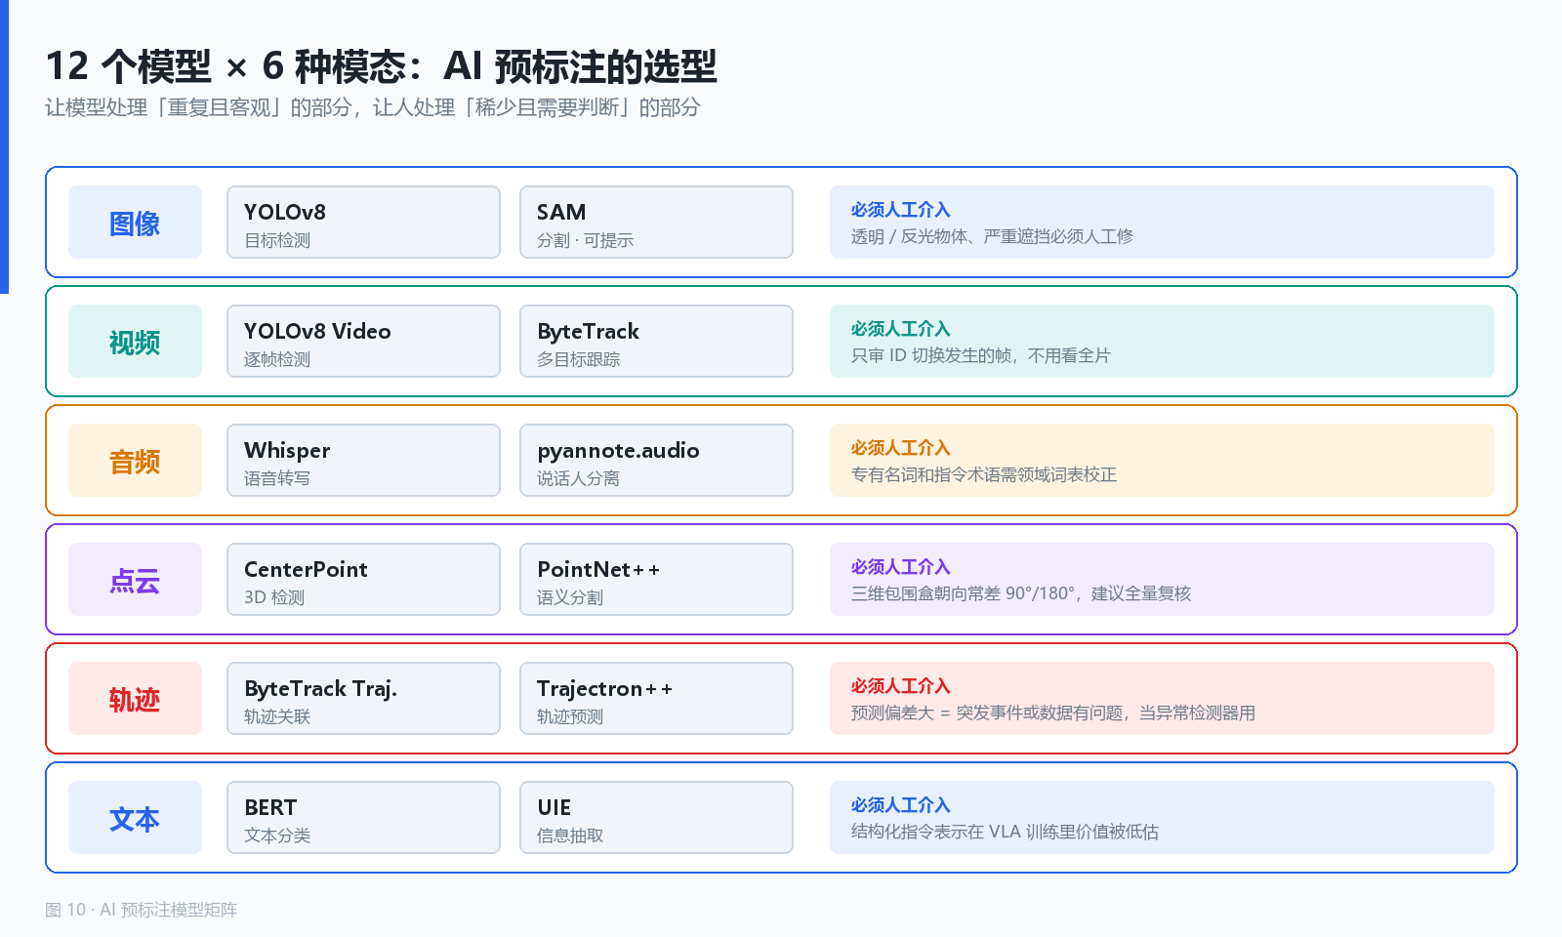The width and height of the screenshot is (1562, 937).
Task: Click the UIE 信息抽取 card
Action: point(656,818)
